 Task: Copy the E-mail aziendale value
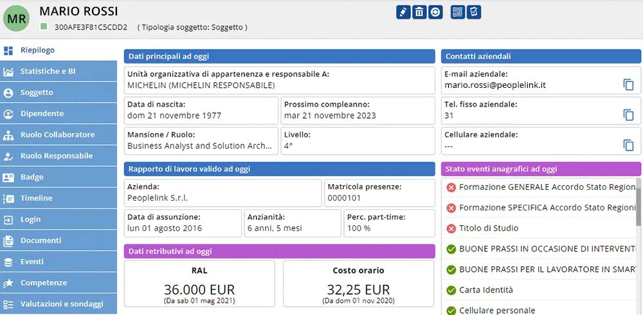[628, 85]
